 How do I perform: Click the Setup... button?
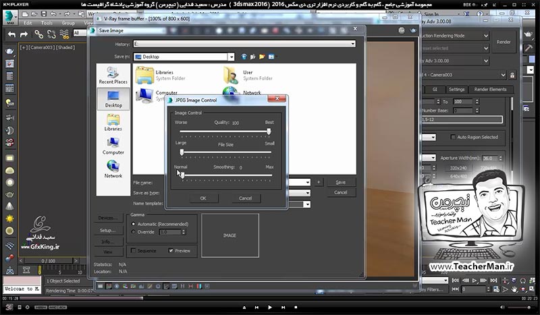108,230
